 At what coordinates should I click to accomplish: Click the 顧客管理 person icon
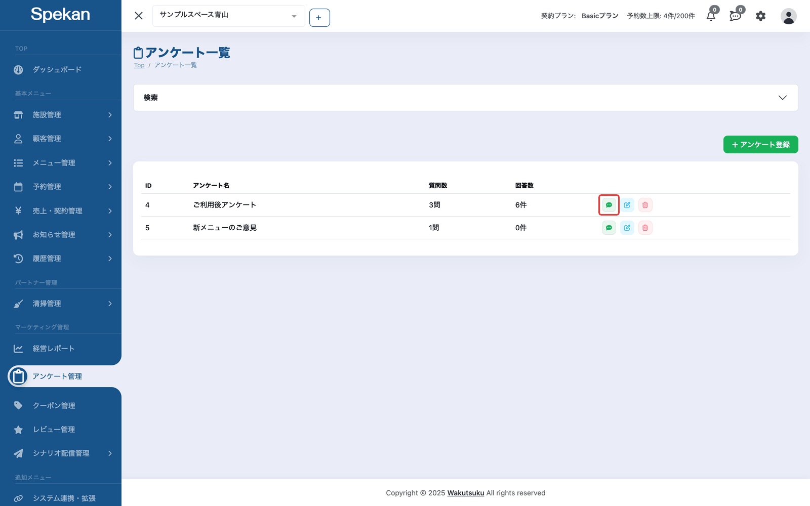coord(18,139)
